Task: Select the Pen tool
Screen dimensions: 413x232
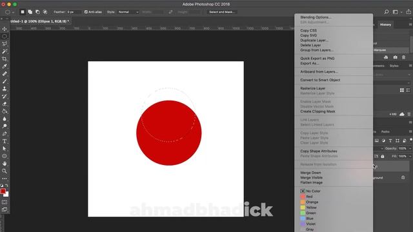Action: (x=5, y=133)
